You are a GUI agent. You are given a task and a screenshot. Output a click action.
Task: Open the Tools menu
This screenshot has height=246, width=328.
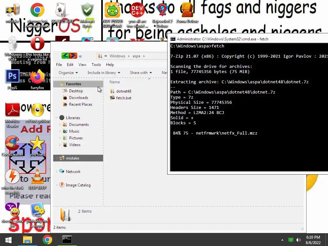96,65
